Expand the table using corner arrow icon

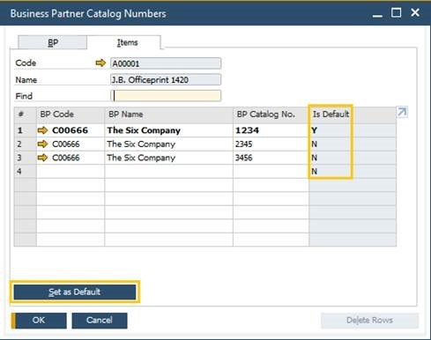pos(402,112)
